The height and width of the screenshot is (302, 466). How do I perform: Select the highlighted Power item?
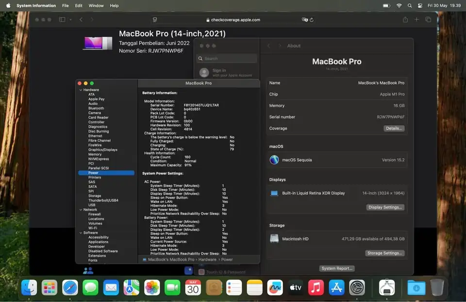(x=106, y=173)
